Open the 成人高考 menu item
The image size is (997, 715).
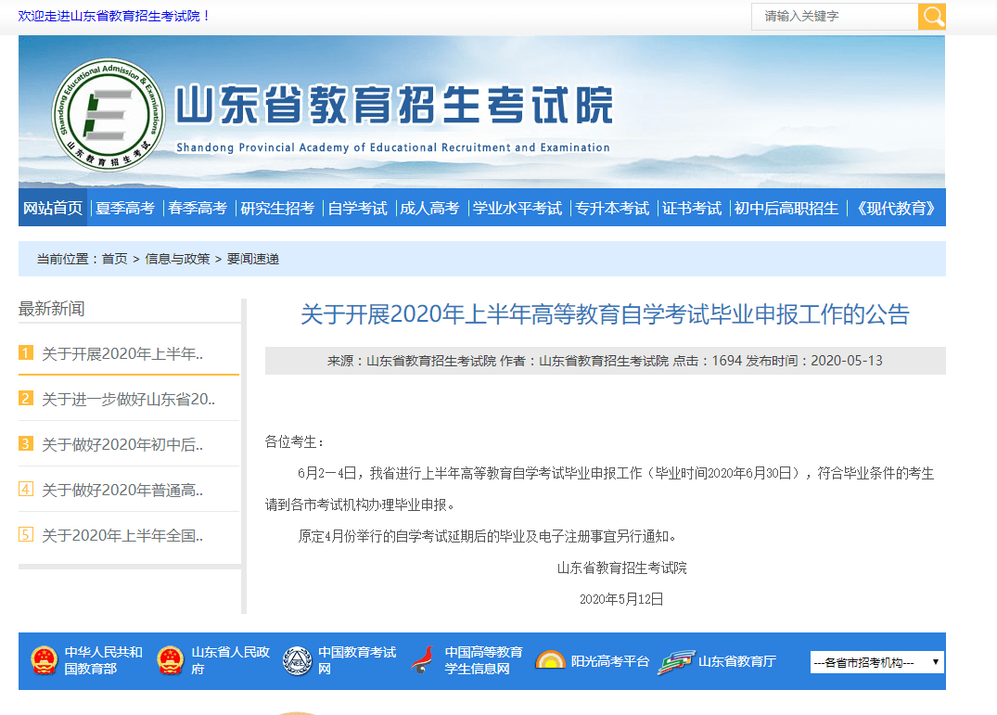pos(429,208)
